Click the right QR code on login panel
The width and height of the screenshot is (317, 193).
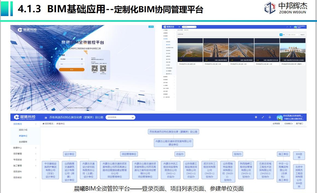103,69
